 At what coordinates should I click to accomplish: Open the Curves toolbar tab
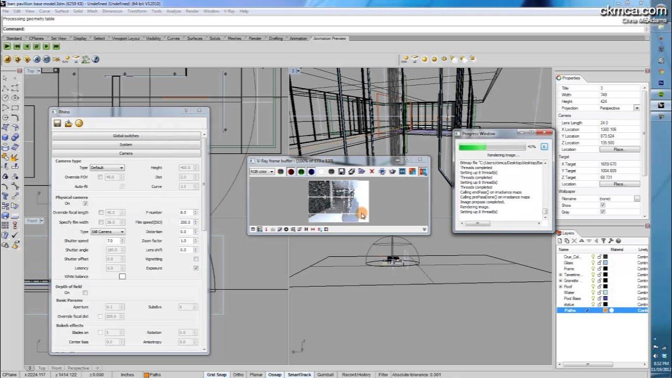pos(173,38)
